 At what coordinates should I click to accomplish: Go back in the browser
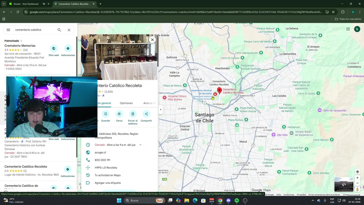click(4, 12)
